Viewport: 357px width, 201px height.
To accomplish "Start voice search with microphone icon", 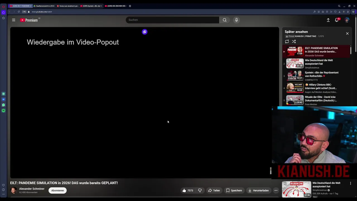I will (236, 20).
